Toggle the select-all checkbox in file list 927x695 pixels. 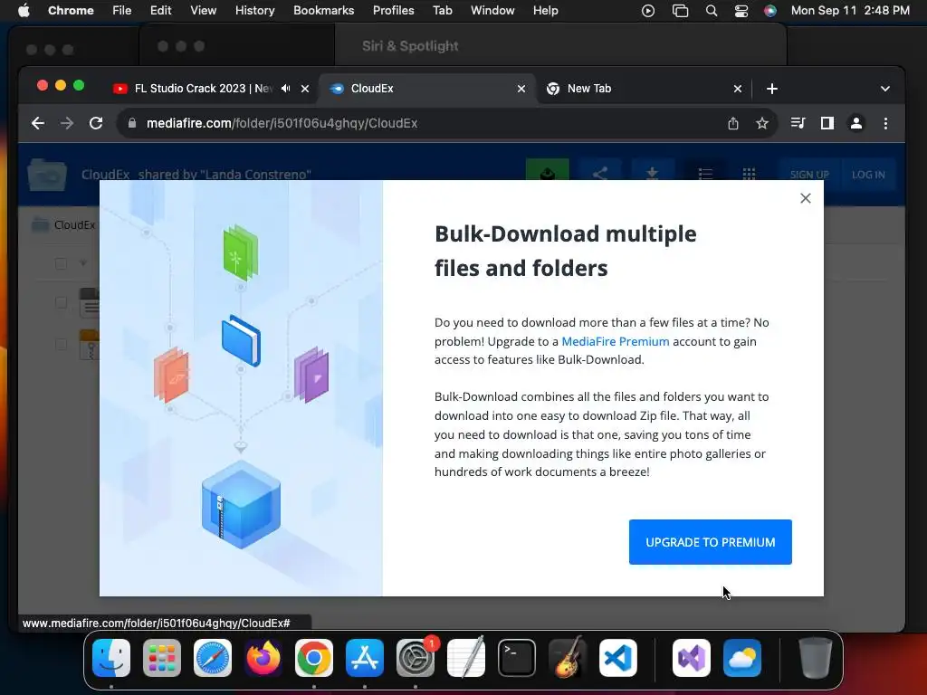click(x=61, y=263)
